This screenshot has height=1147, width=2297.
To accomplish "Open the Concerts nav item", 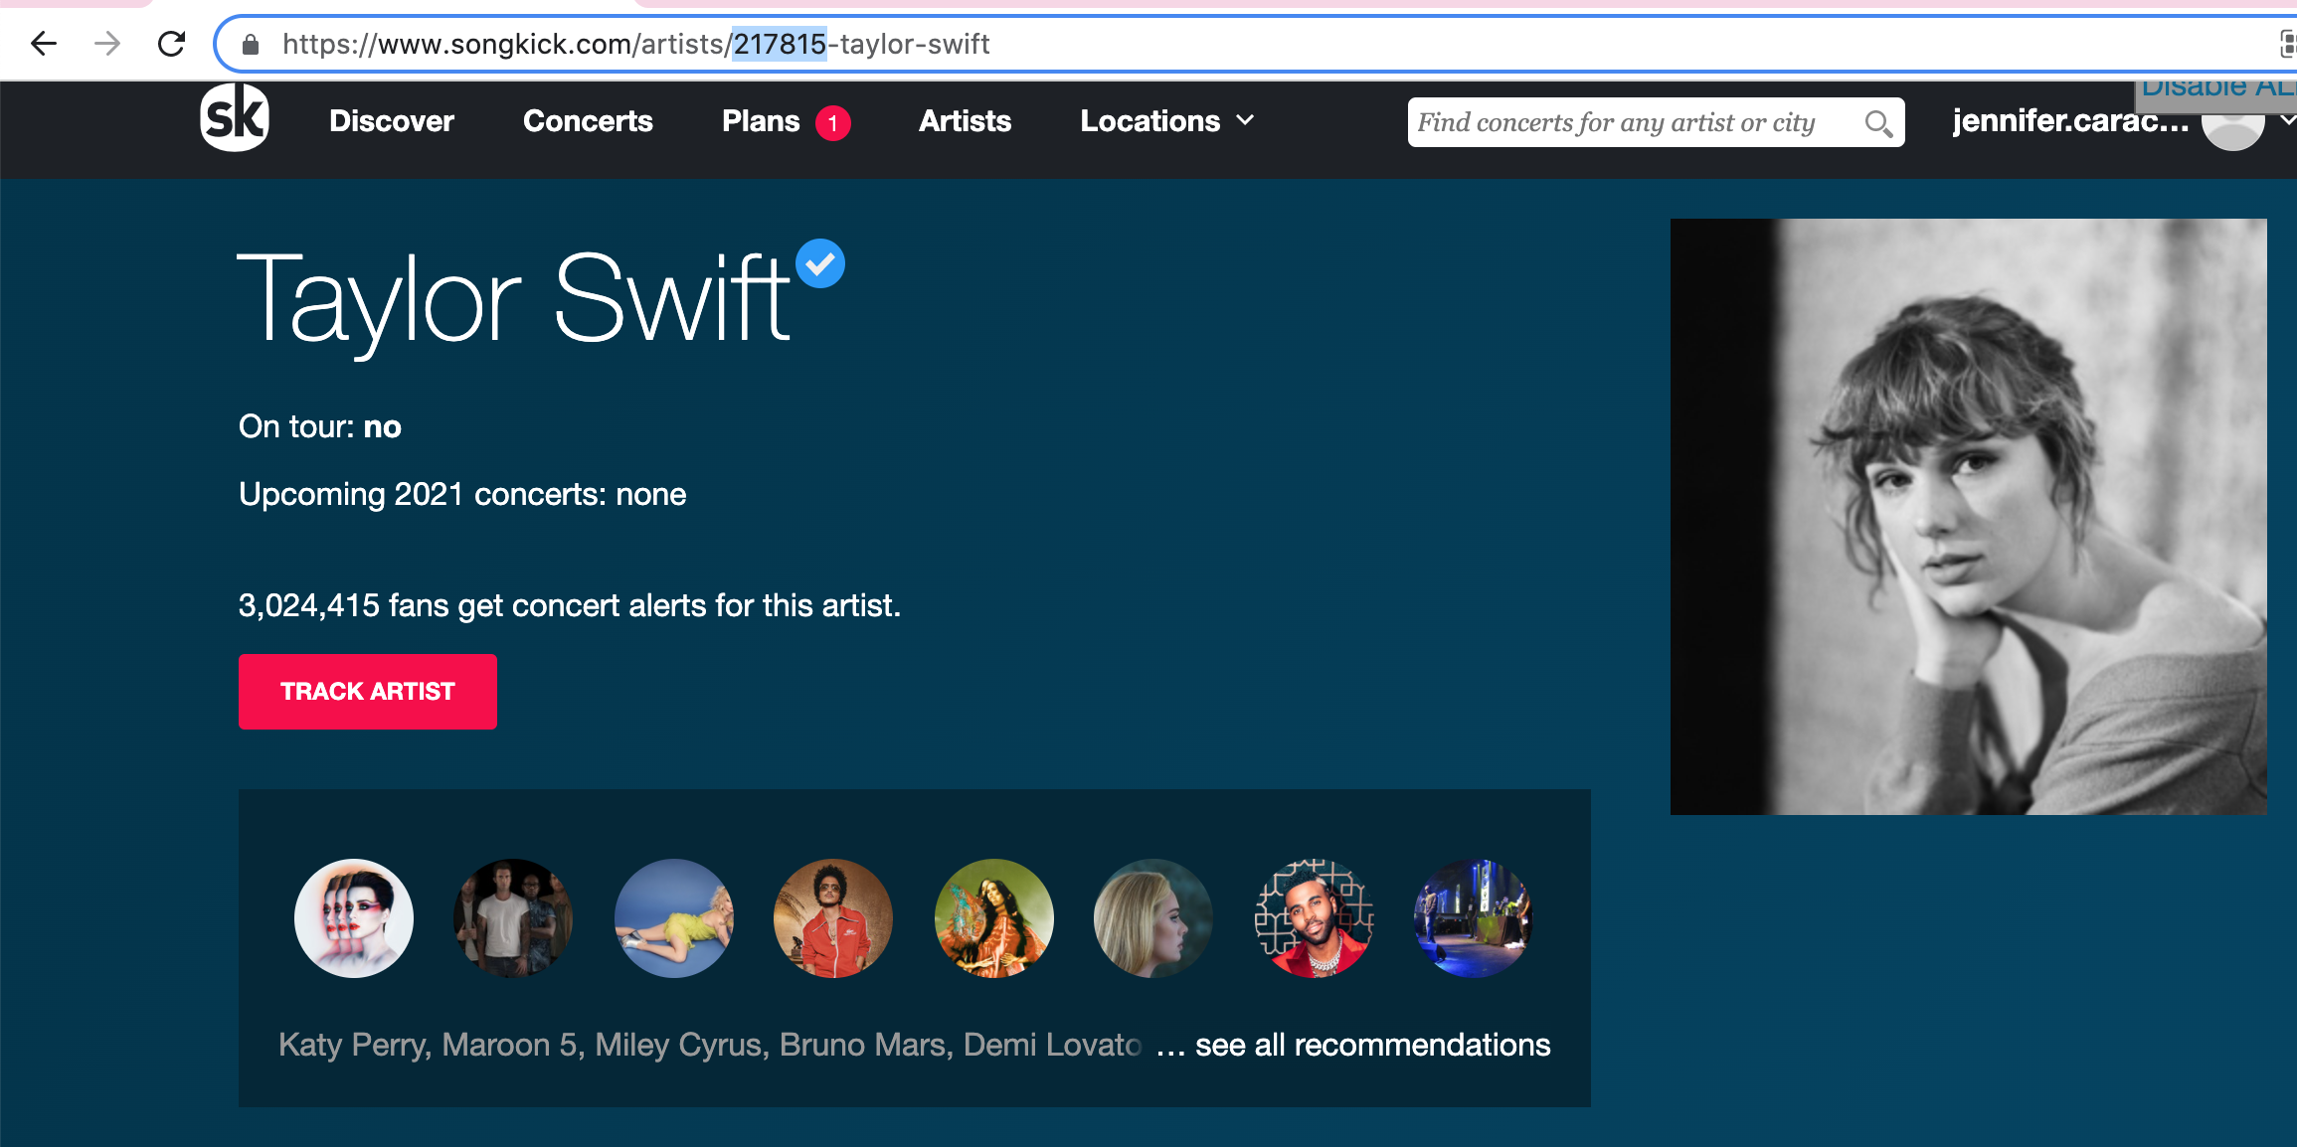I will click(x=588, y=121).
